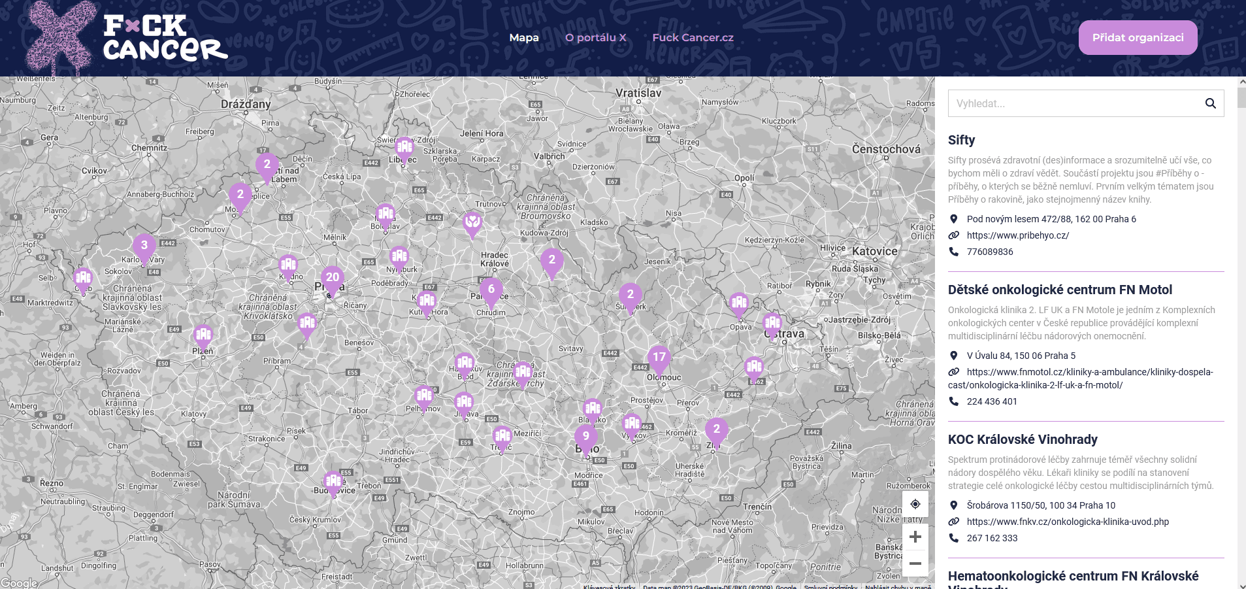Select the marker southwest of Benešov
The width and height of the screenshot is (1246, 589).
pos(307,325)
